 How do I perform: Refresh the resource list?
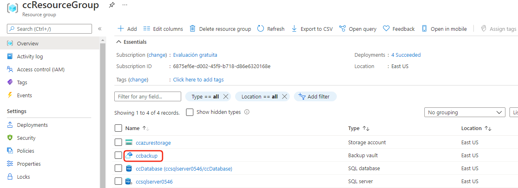coord(271,29)
